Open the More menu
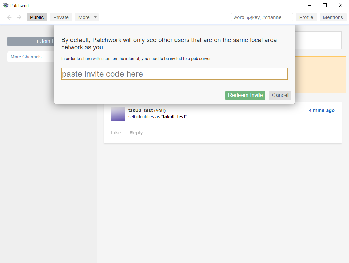 84,17
